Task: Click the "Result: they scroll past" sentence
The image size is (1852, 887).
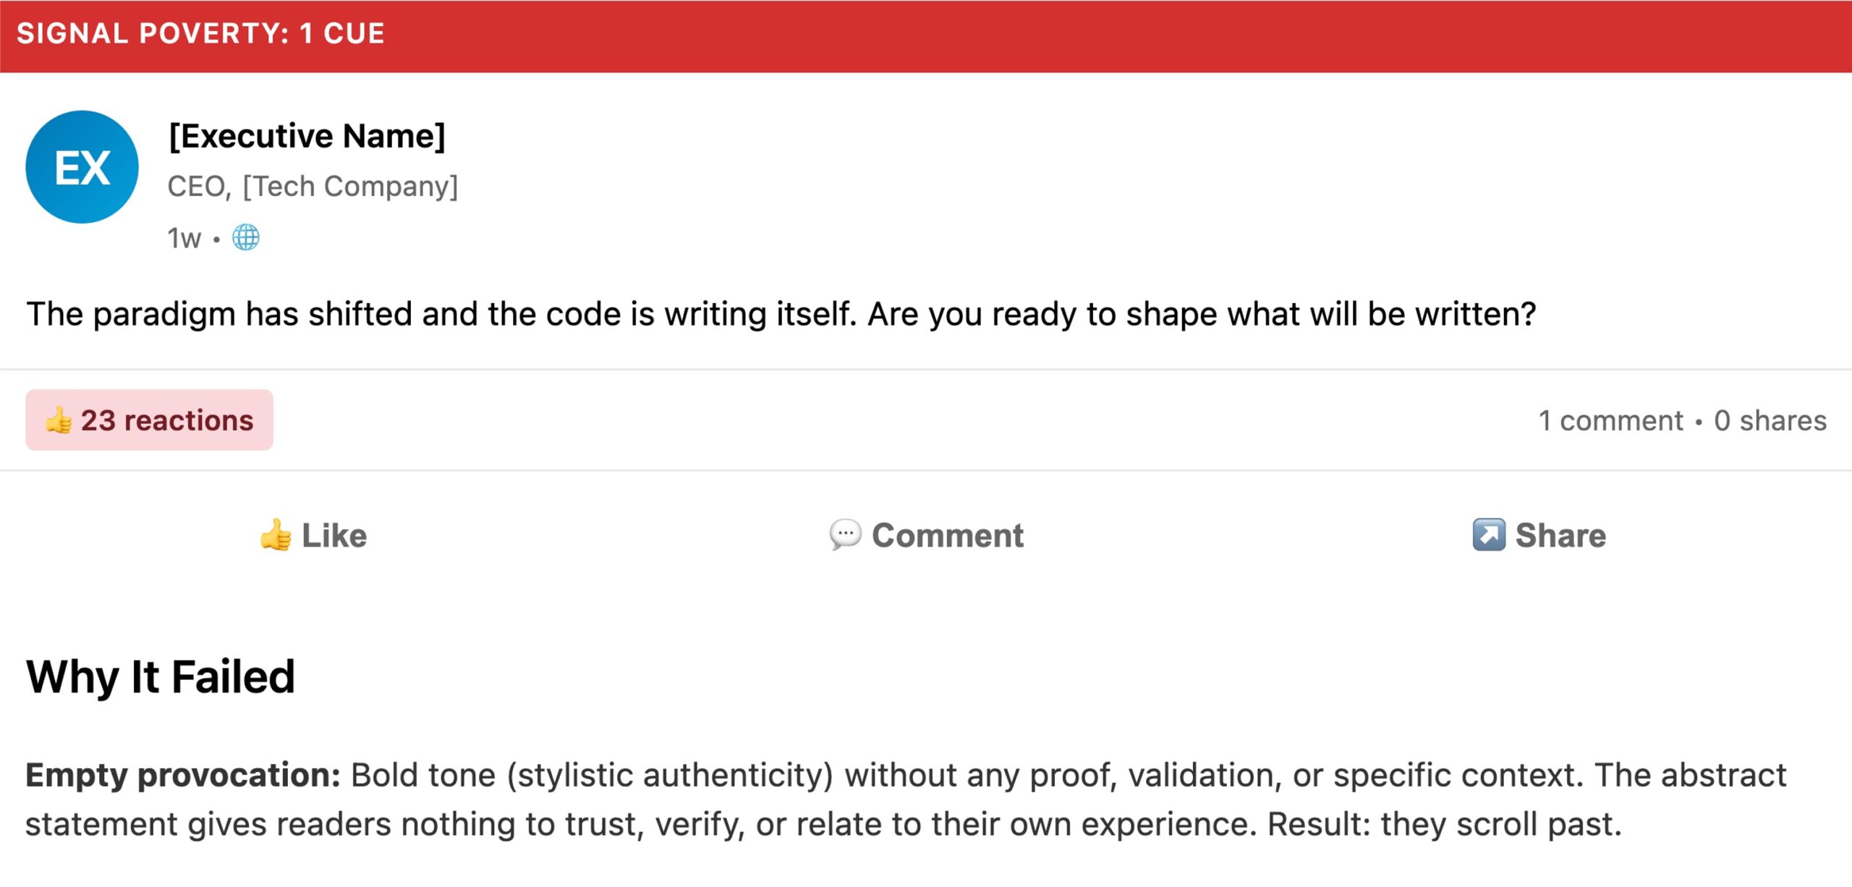Action: tap(1444, 824)
